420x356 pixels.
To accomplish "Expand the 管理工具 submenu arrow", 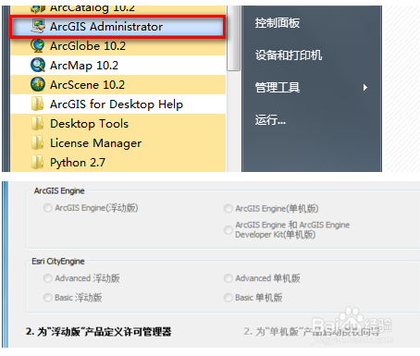I will [x=365, y=88].
